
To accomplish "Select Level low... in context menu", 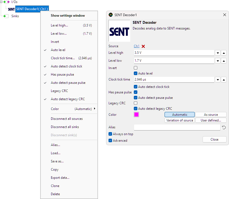I will pyautogui.click(x=69, y=34).
